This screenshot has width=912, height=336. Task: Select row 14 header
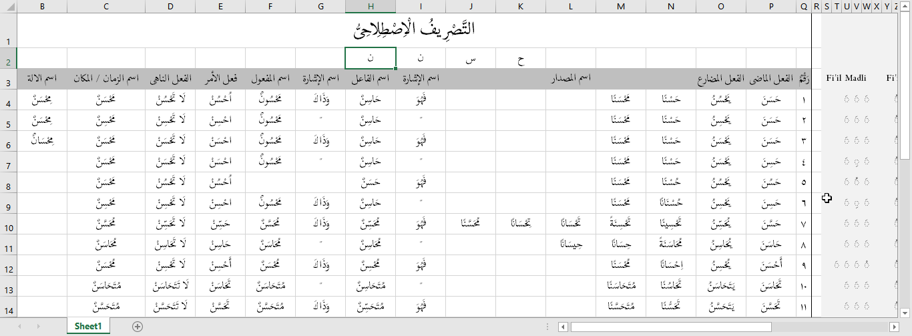pyautogui.click(x=8, y=307)
